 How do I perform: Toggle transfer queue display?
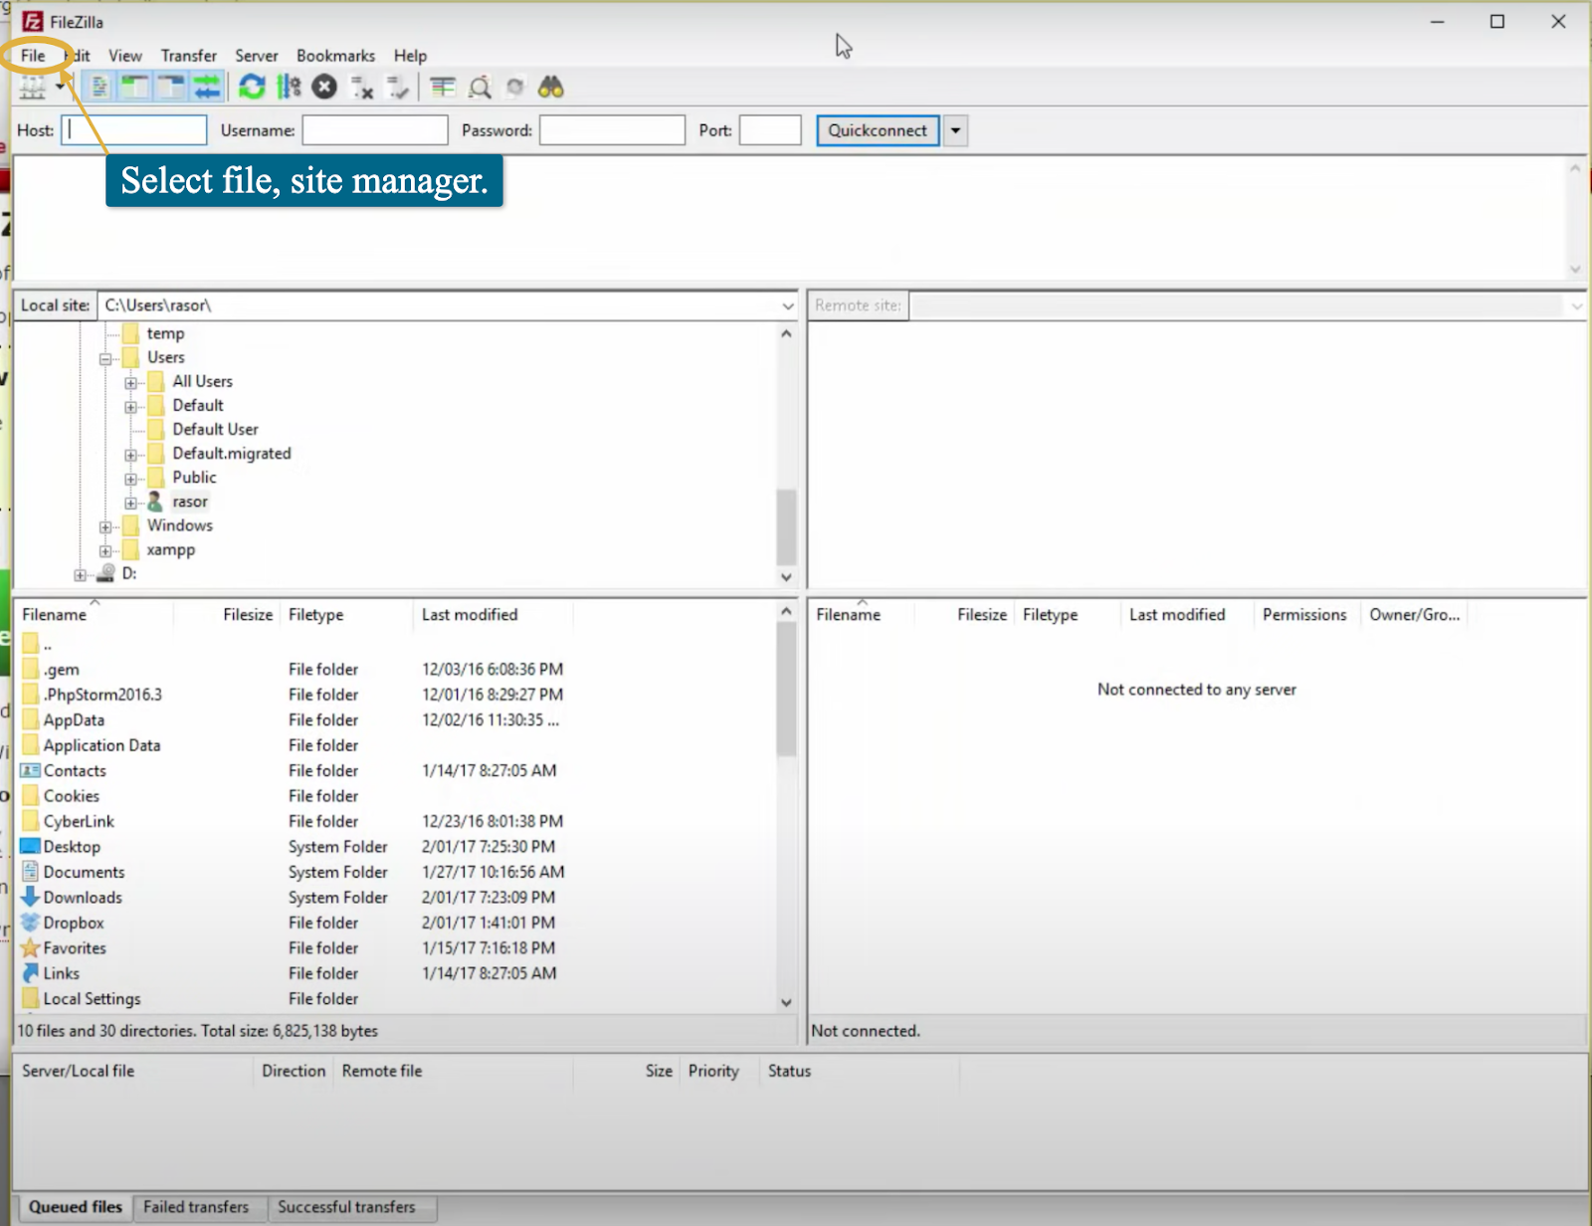point(206,88)
